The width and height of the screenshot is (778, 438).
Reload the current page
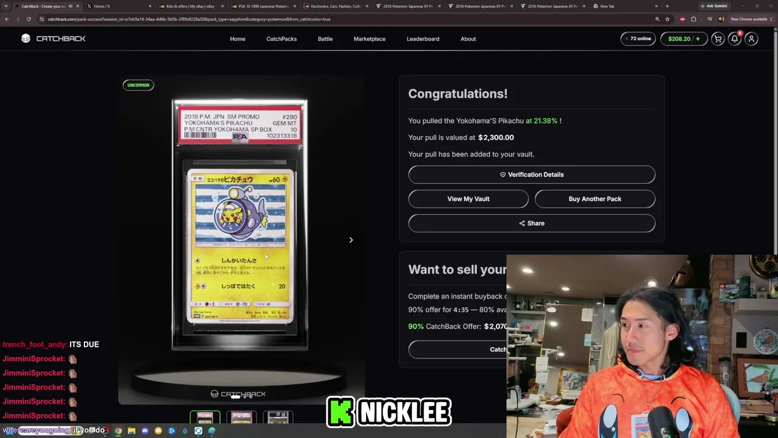[x=29, y=19]
